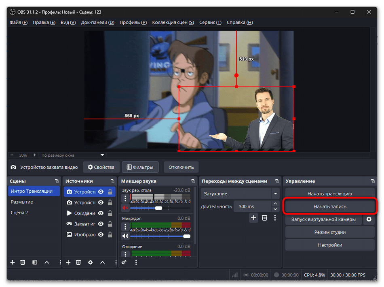The image size is (384, 287).
Task: Add a transition with plus icon
Action: tap(253, 218)
